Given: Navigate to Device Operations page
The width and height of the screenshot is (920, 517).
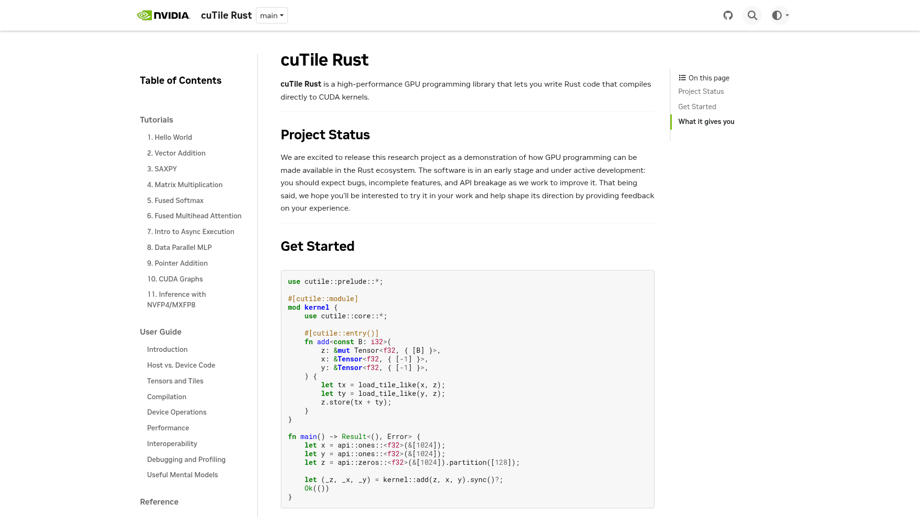Looking at the screenshot, I should tap(177, 412).
